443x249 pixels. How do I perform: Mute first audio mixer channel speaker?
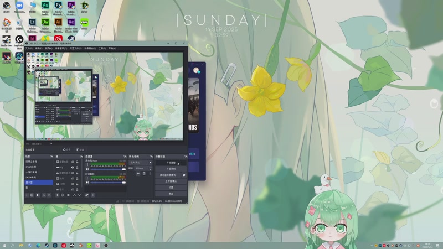(87, 169)
